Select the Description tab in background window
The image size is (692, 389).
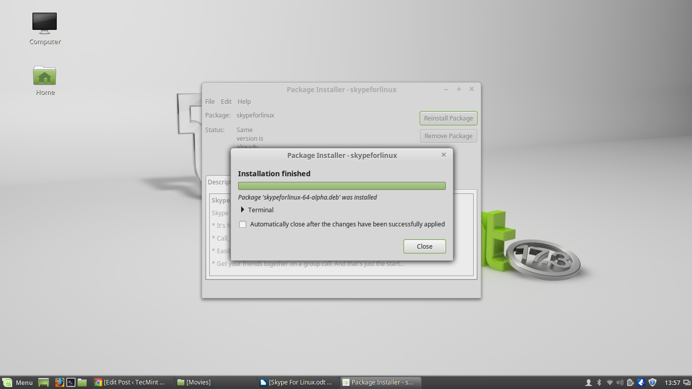click(219, 182)
